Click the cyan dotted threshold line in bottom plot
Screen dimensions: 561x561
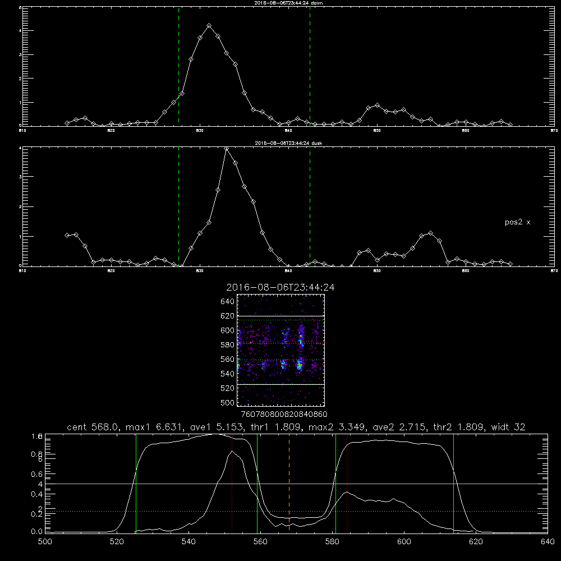click(296, 511)
